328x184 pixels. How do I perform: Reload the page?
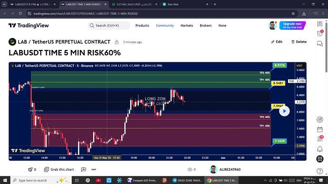click(20, 13)
